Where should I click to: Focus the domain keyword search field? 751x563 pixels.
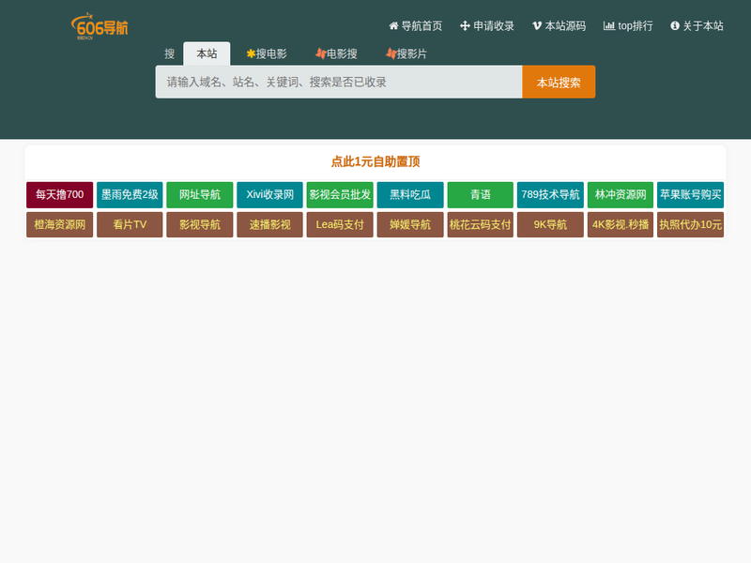pyautogui.click(x=339, y=83)
